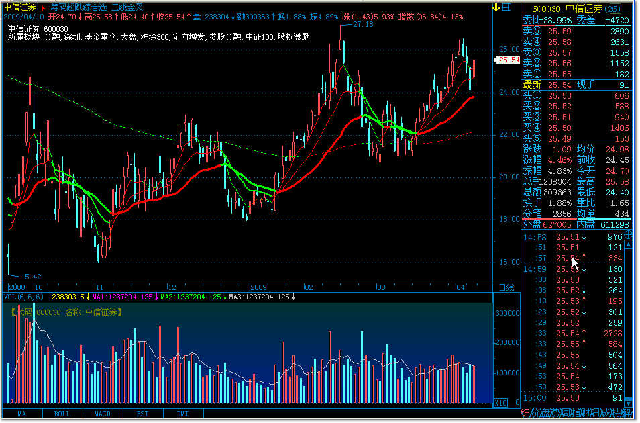
Task: Click the MA2:1237204.125 value
Action: click(191, 297)
